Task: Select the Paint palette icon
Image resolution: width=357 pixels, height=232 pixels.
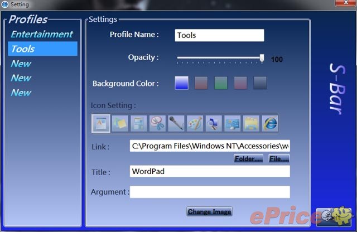Action: click(x=195, y=123)
